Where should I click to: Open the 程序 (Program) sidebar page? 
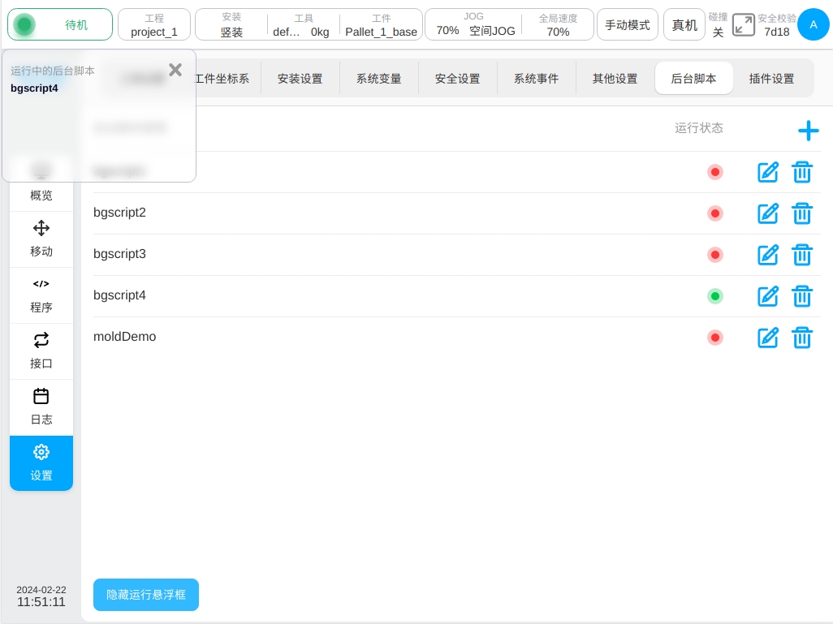[41, 295]
